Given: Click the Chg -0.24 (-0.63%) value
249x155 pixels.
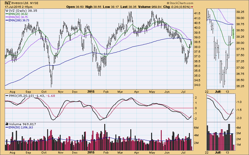Looking at the screenshot, I should pos(177,7).
